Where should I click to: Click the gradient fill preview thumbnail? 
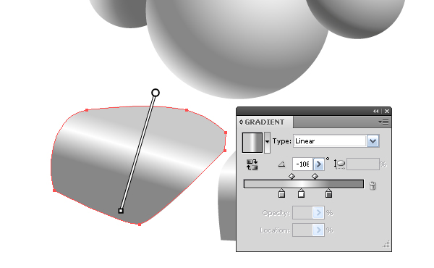[x=252, y=143]
